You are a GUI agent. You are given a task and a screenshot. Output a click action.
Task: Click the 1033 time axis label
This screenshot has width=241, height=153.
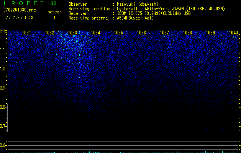[72, 33]
